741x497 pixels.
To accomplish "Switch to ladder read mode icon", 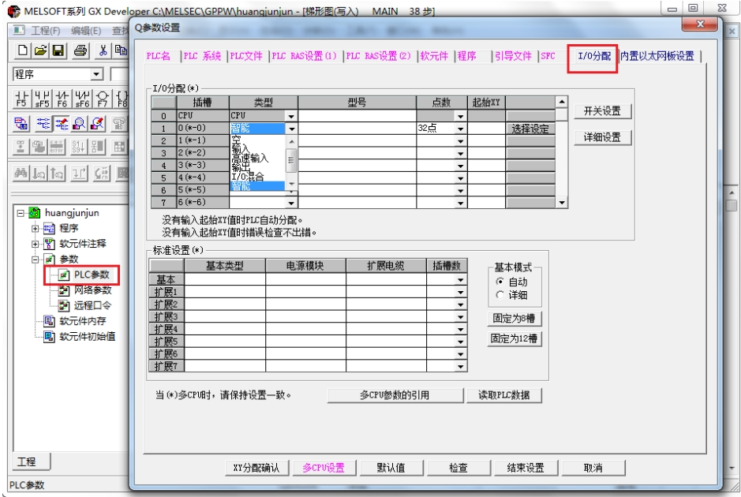I will (43, 124).
